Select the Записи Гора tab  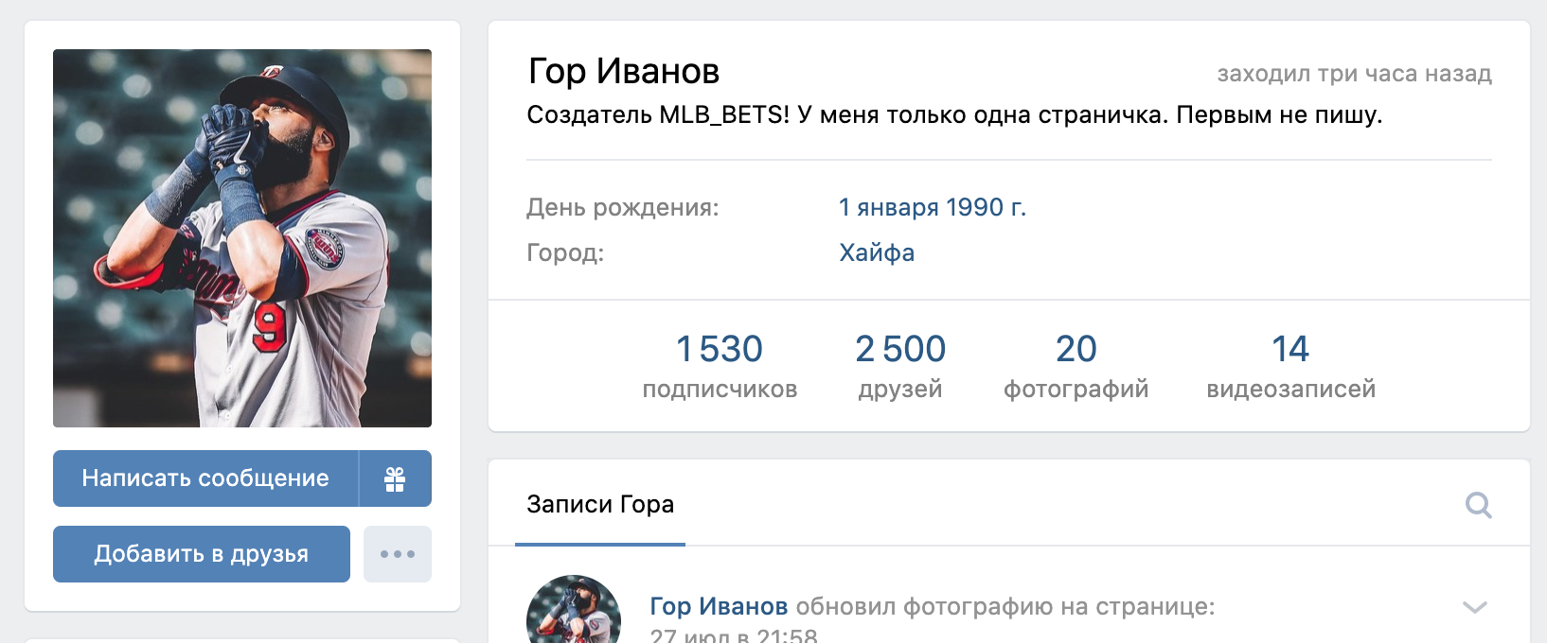click(600, 504)
